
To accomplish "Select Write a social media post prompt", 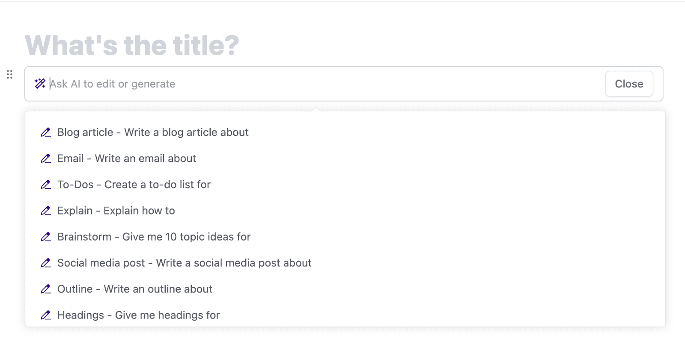I will (x=184, y=263).
